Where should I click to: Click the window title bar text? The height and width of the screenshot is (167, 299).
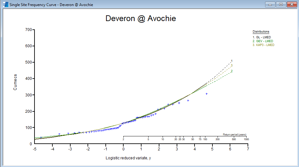coord(51,4)
